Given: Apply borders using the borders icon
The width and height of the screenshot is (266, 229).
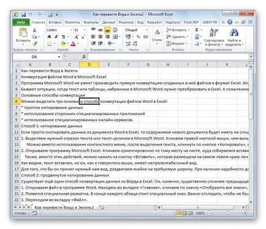Looking at the screenshot, I should [x=50, y=43].
